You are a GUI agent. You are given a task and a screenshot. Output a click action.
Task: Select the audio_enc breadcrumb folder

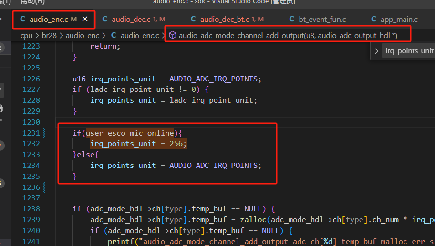click(82, 36)
